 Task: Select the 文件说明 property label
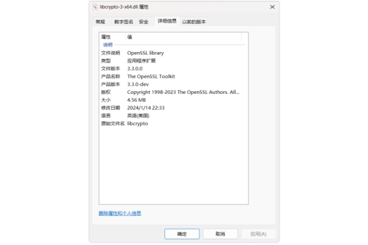click(110, 53)
